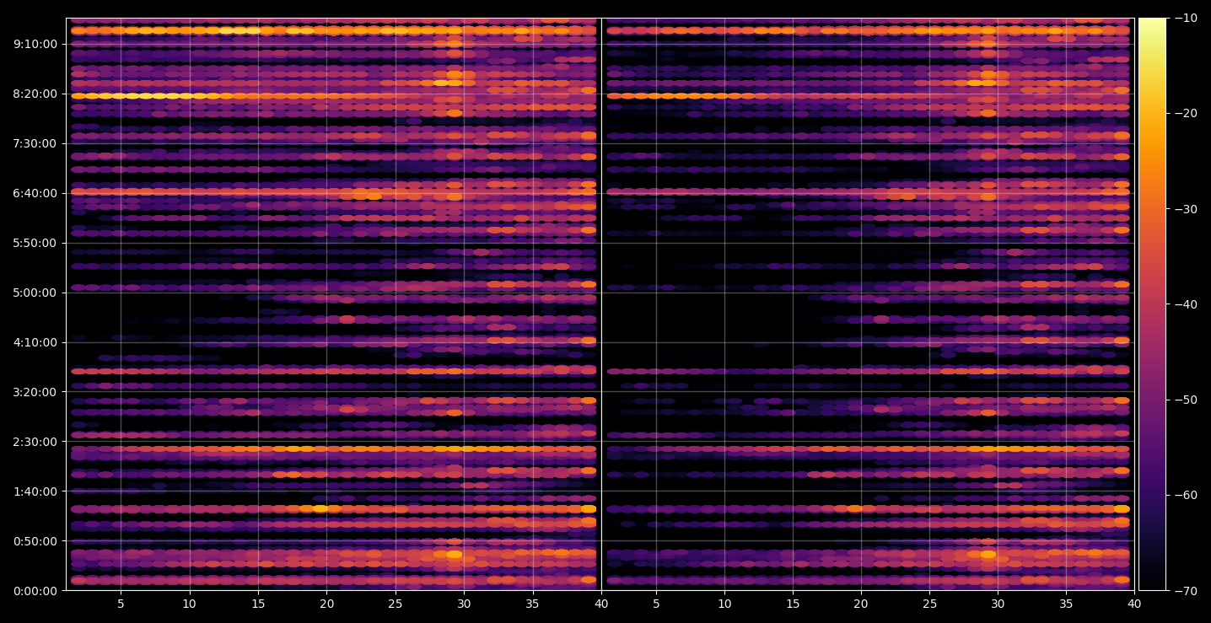Click x-axis label 40 on right plot
The width and height of the screenshot is (1211, 623).
1135,604
